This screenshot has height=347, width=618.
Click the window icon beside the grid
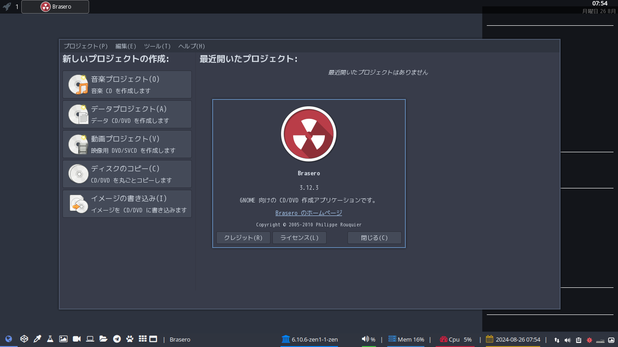(153, 339)
